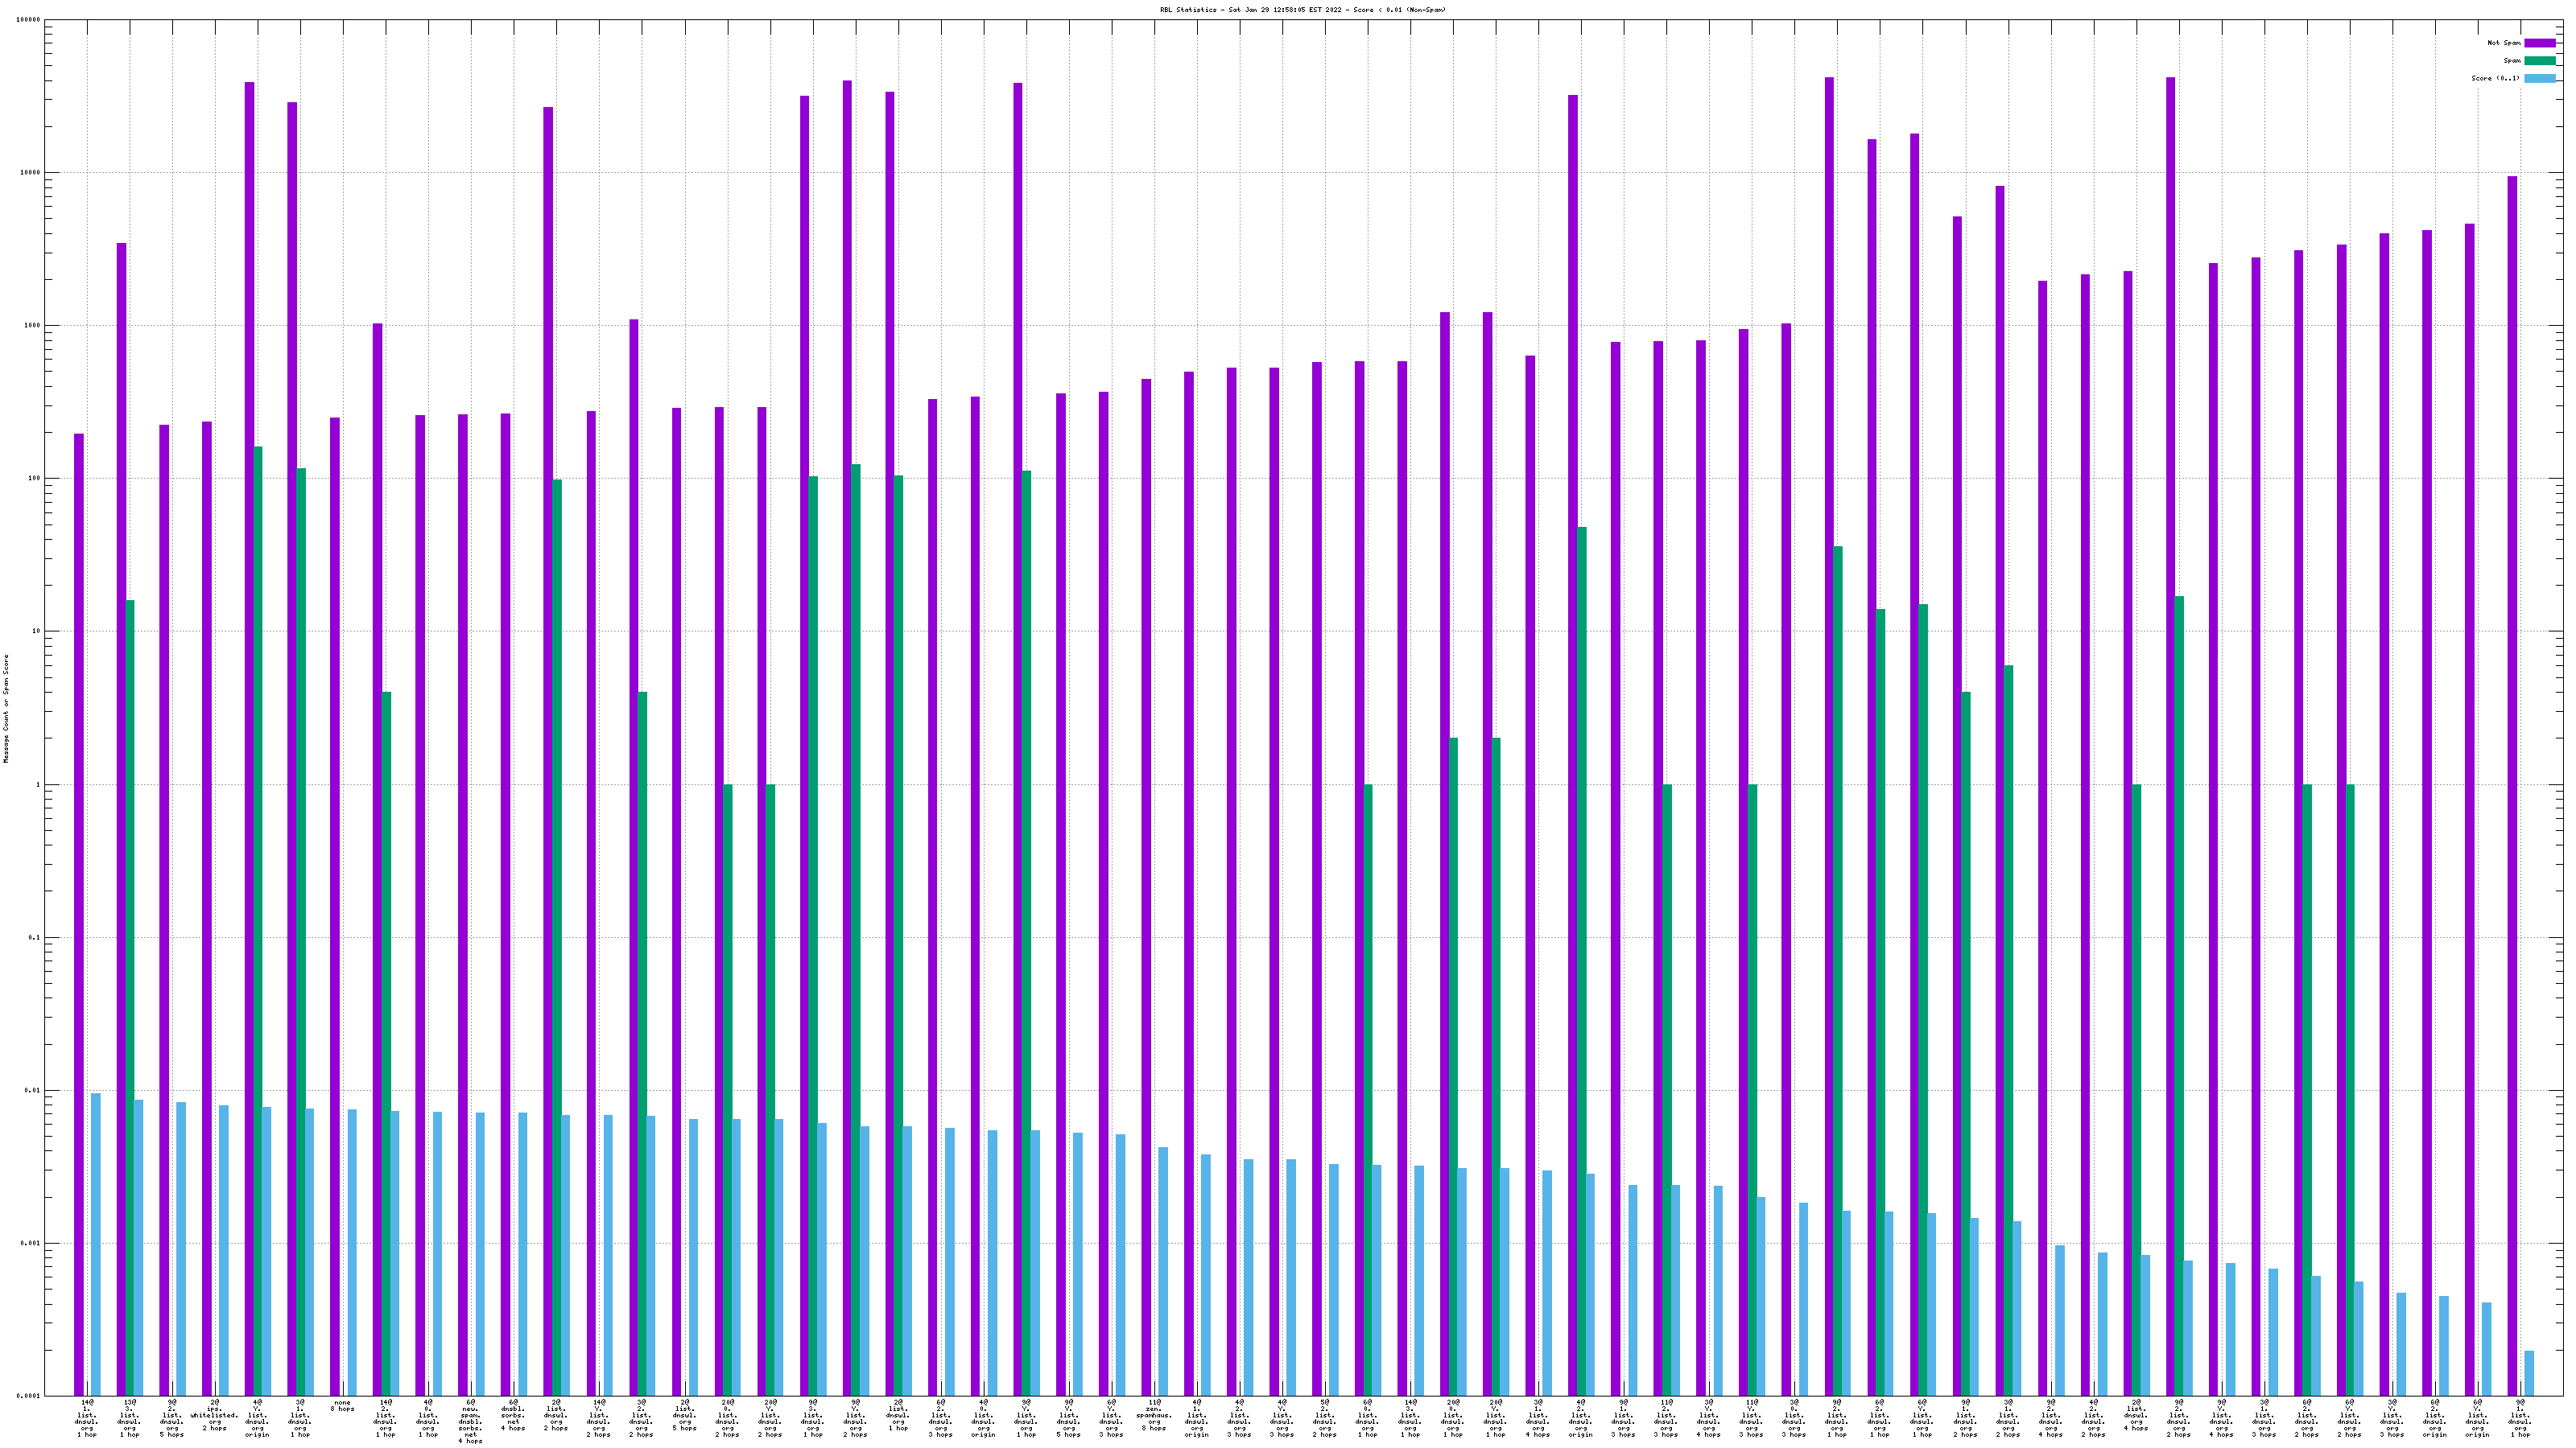Click the 100000 y-axis tick label

(30, 20)
